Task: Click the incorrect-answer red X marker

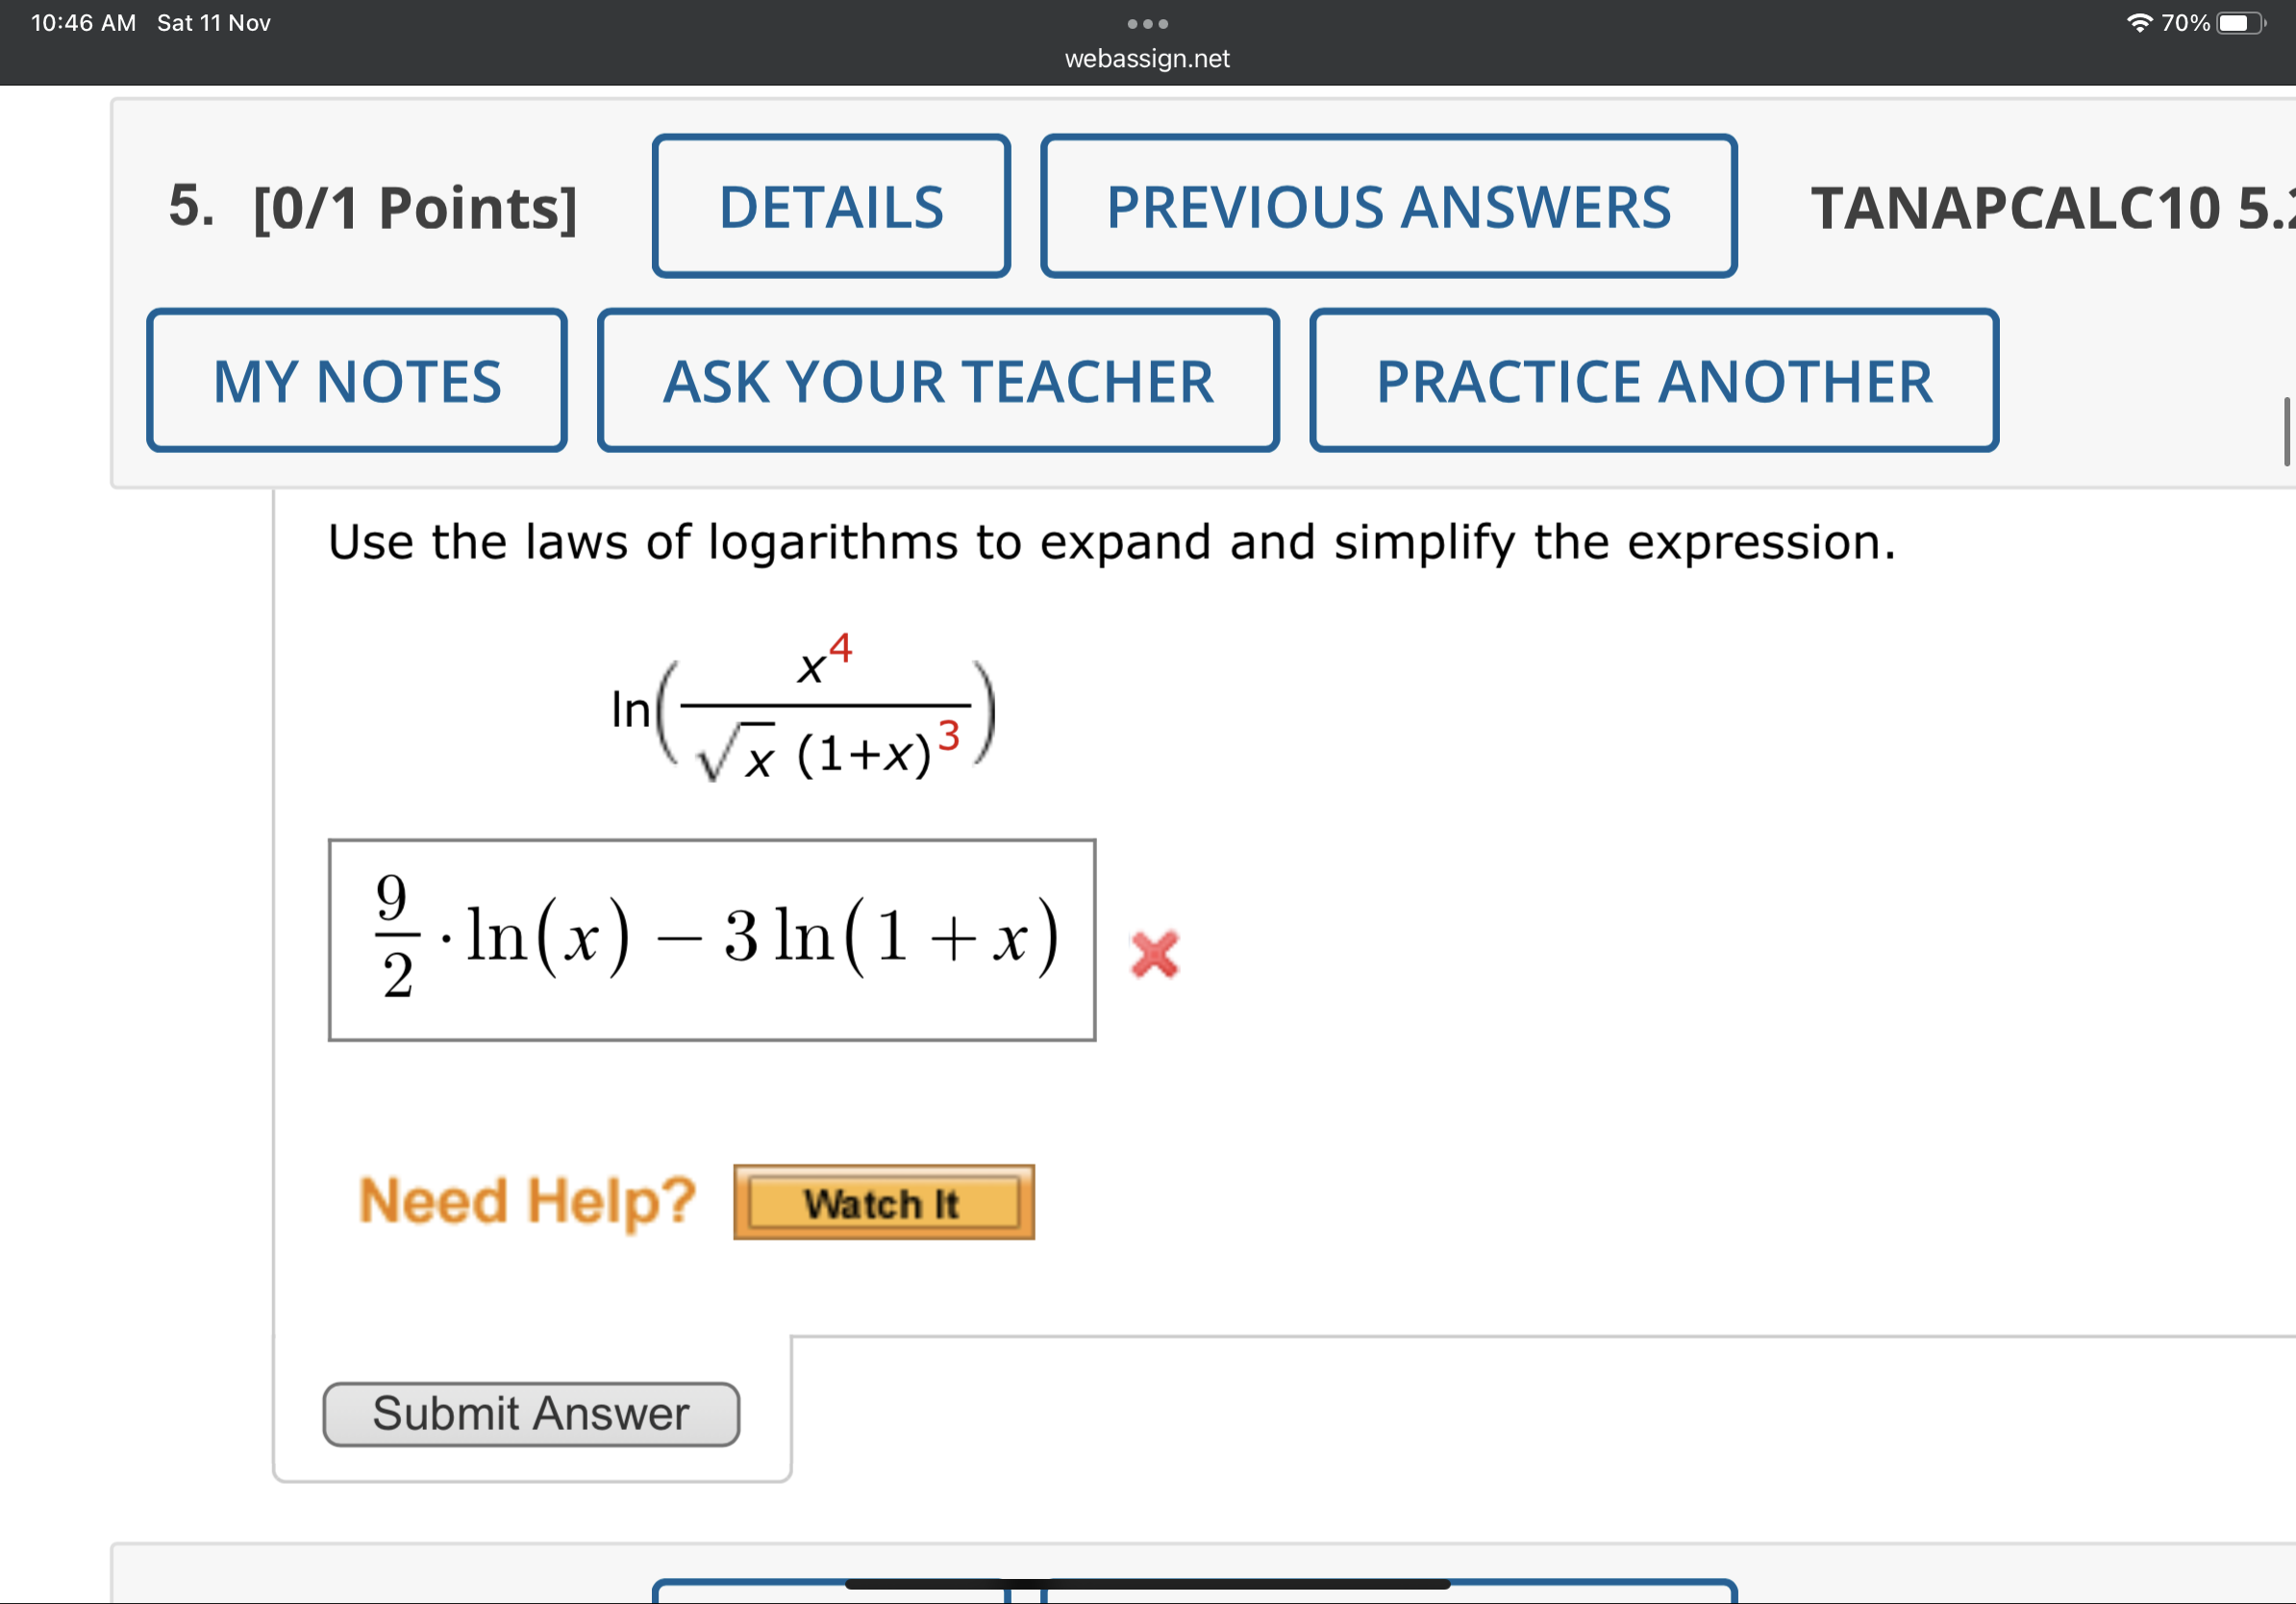Action: click(1155, 954)
